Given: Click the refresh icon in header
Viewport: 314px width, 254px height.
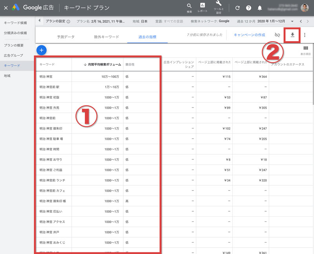Looking at the screenshot, I should [237, 8].
